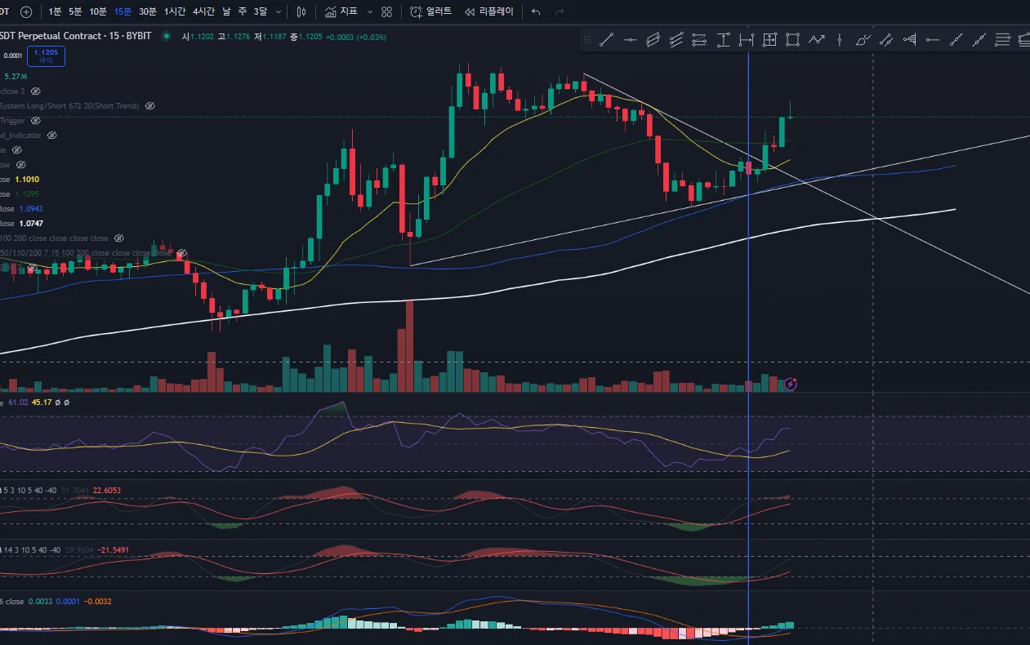This screenshot has height=645, width=1030.
Task: Select the Path zigzag drawing tool
Action: coord(816,39)
